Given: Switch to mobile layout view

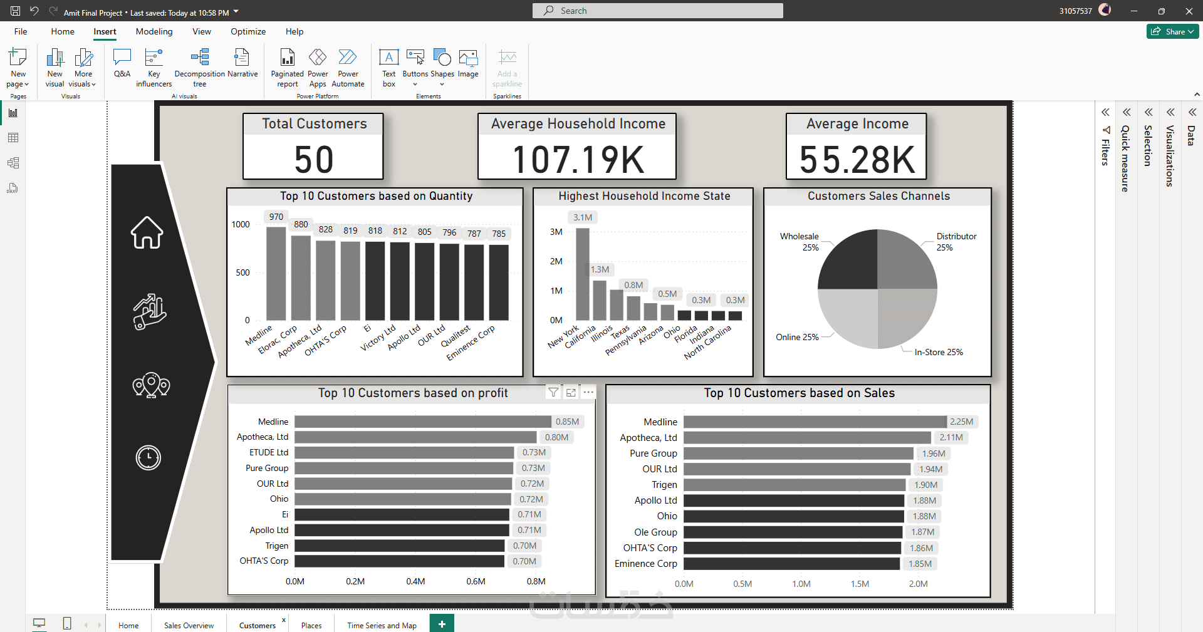Looking at the screenshot, I should tap(67, 623).
